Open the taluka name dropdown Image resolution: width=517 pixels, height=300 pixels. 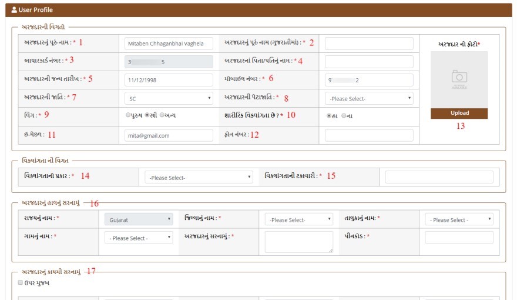point(459,219)
